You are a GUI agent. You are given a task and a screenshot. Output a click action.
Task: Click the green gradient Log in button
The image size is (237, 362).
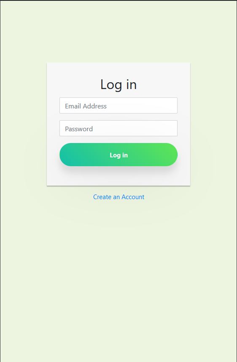pos(118,155)
